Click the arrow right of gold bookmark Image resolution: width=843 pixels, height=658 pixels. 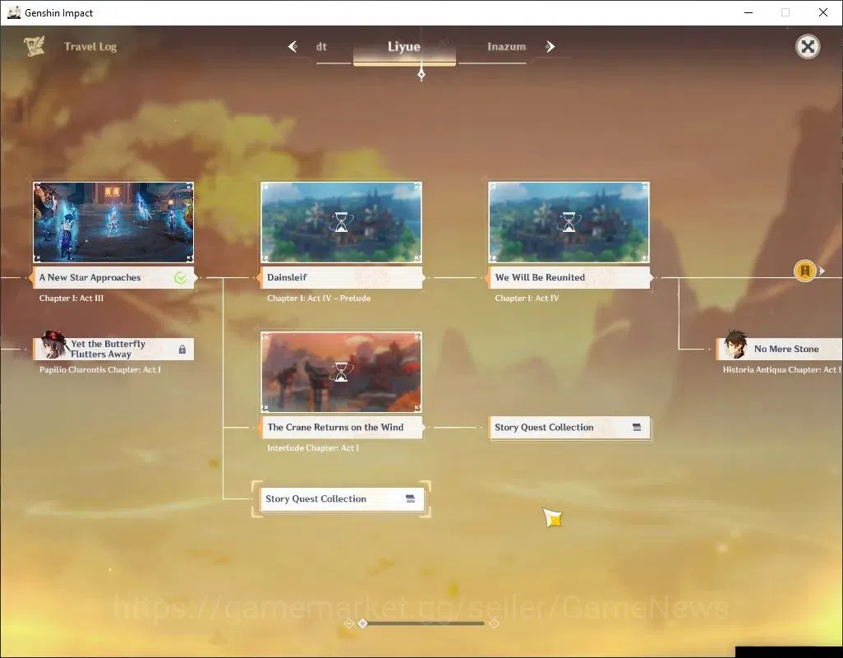coord(822,271)
